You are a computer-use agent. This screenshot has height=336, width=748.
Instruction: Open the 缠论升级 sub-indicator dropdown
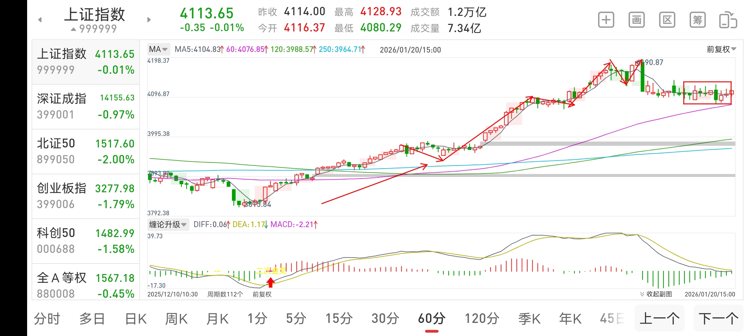(x=168, y=224)
